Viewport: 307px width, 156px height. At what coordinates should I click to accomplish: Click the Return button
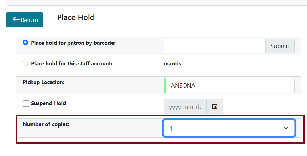24,20
